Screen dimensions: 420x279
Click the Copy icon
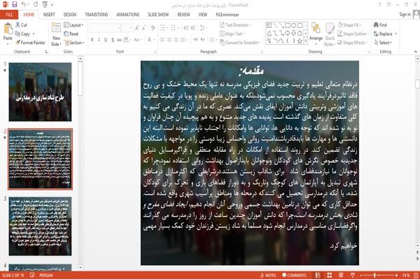pyautogui.click(x=17, y=34)
